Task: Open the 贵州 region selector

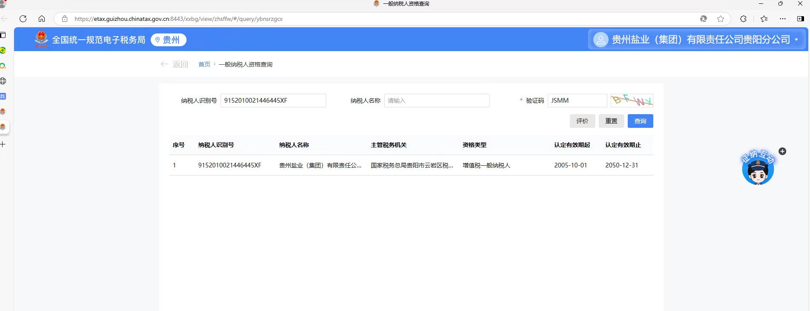Action: click(169, 40)
